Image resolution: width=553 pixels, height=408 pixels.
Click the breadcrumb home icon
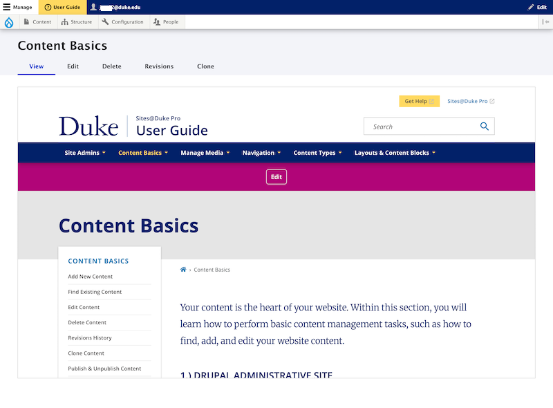pyautogui.click(x=183, y=269)
